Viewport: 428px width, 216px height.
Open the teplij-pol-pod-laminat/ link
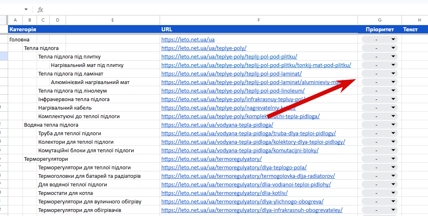(x=231, y=74)
